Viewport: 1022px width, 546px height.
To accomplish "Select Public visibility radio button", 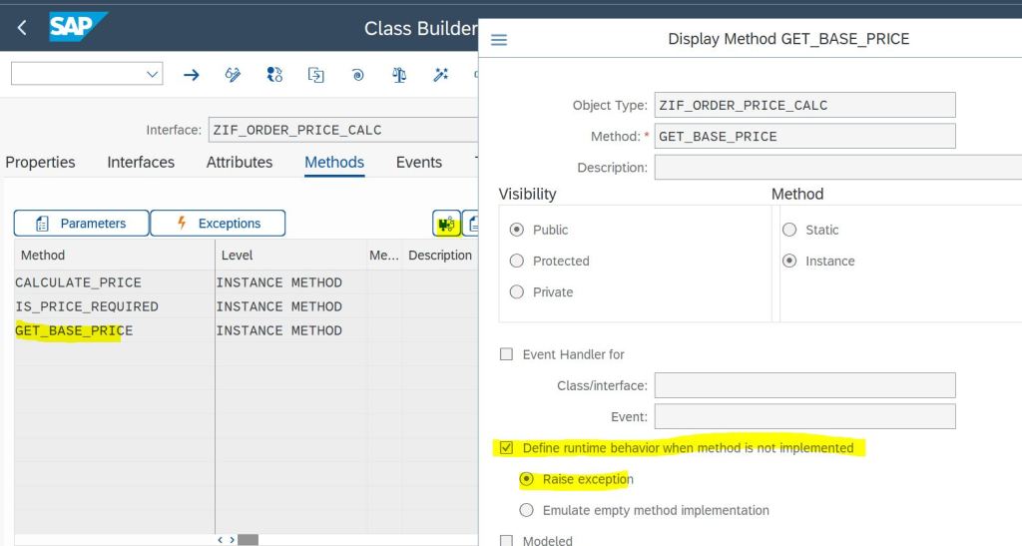I will [517, 230].
